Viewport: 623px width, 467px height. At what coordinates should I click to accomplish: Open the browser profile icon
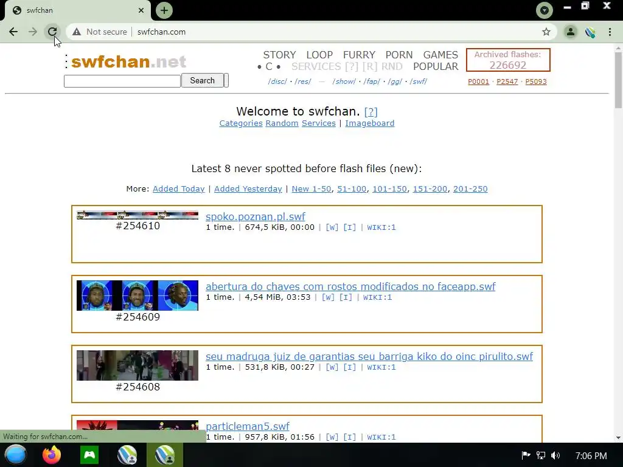pos(571,32)
